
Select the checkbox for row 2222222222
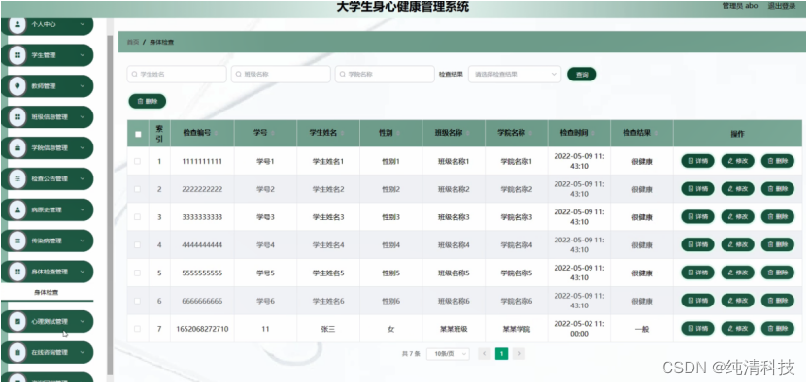pyautogui.click(x=137, y=189)
